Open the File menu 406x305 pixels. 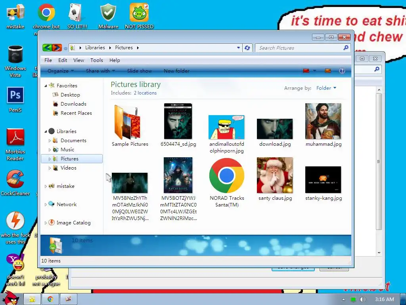click(48, 60)
